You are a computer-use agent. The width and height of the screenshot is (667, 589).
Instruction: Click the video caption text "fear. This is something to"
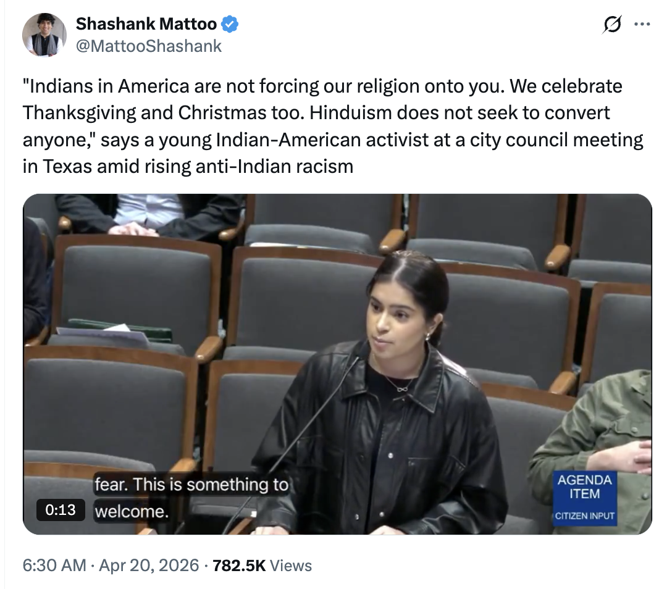tap(191, 485)
